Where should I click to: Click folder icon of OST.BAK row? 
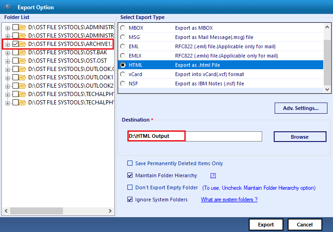click(22, 52)
